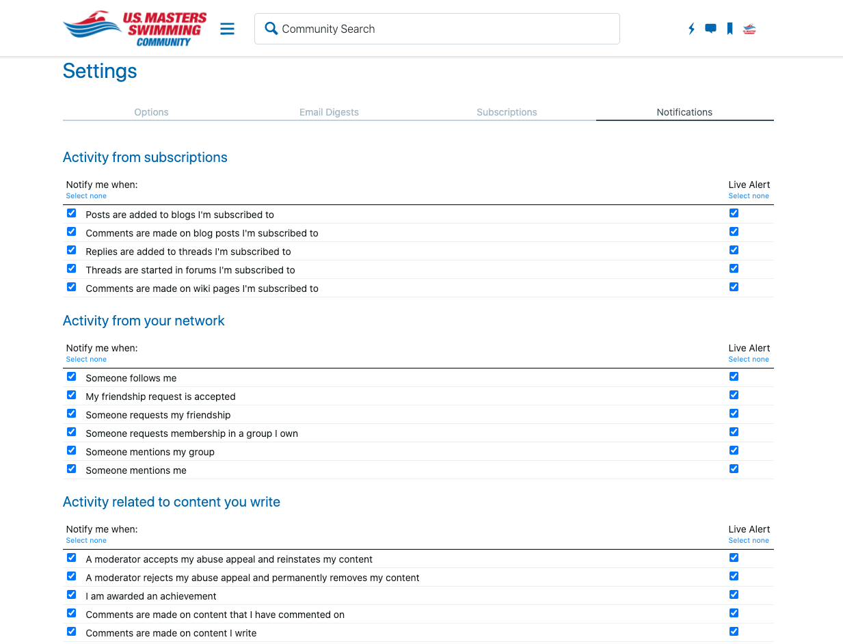Image resolution: width=843 pixels, height=644 pixels.
Task: Uncheck I am awarded an achievement notification
Action: pos(71,594)
